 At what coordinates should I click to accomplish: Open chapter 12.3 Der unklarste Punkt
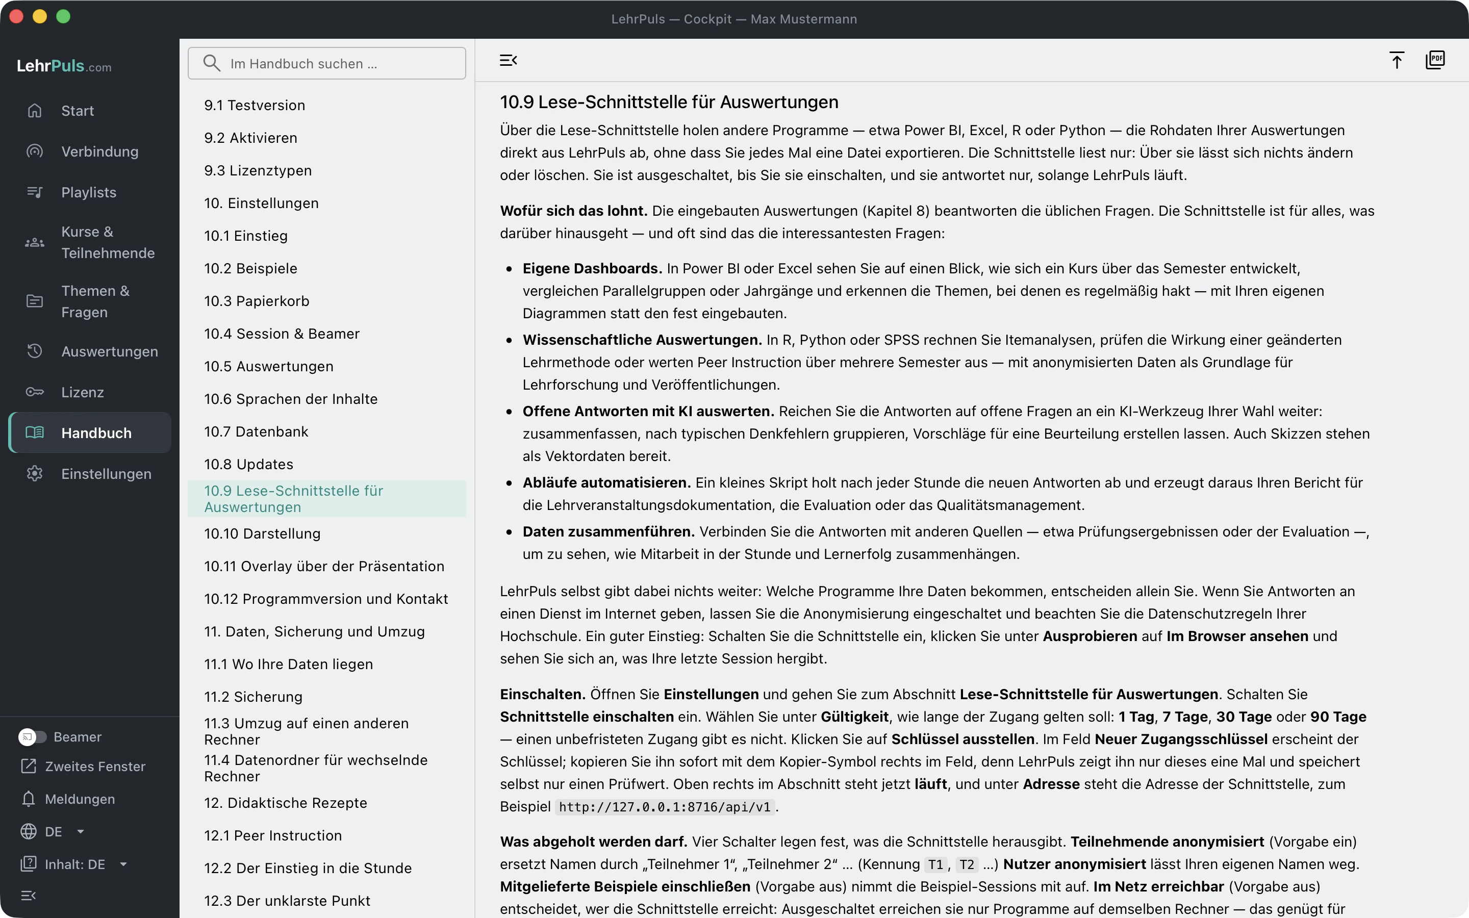pyautogui.click(x=326, y=900)
